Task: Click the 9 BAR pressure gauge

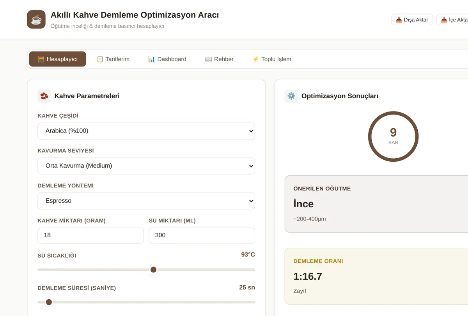Action: click(x=393, y=136)
